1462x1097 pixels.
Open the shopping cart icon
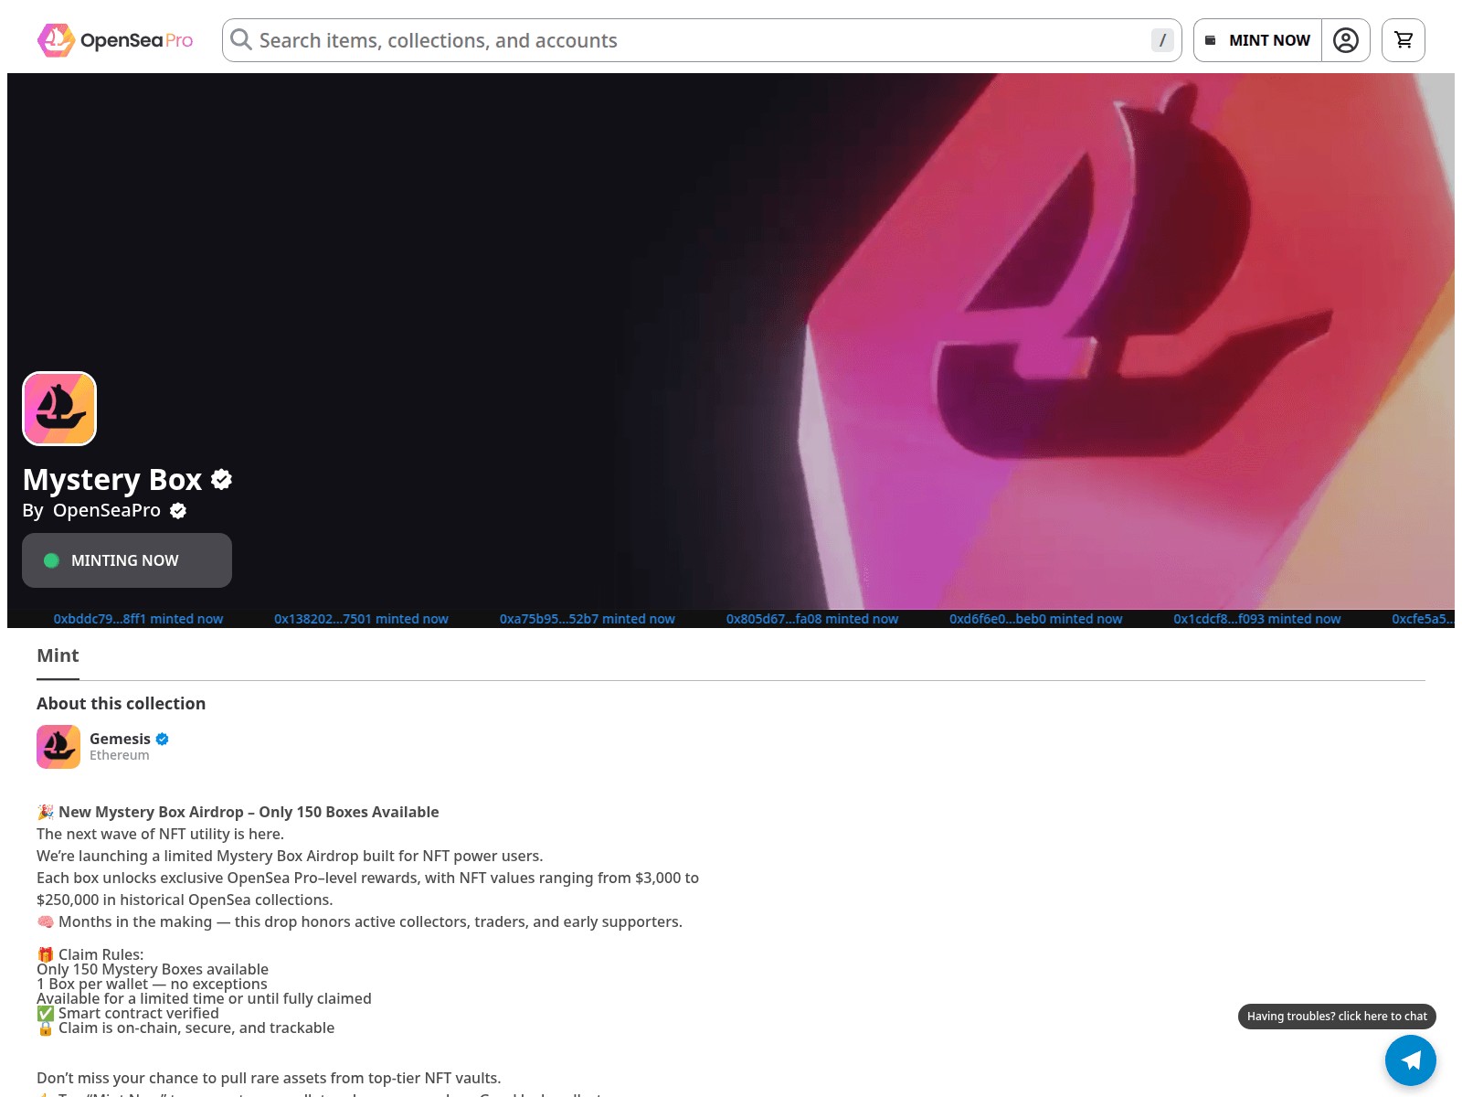pos(1403,39)
